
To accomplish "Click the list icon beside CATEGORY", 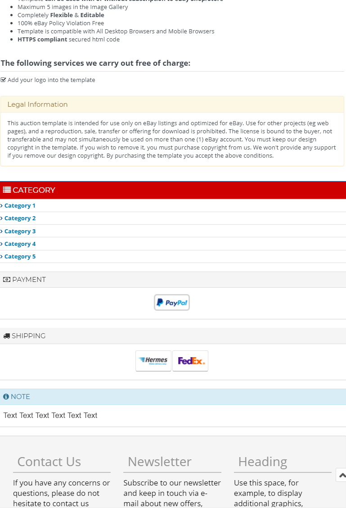I will (x=7, y=190).
